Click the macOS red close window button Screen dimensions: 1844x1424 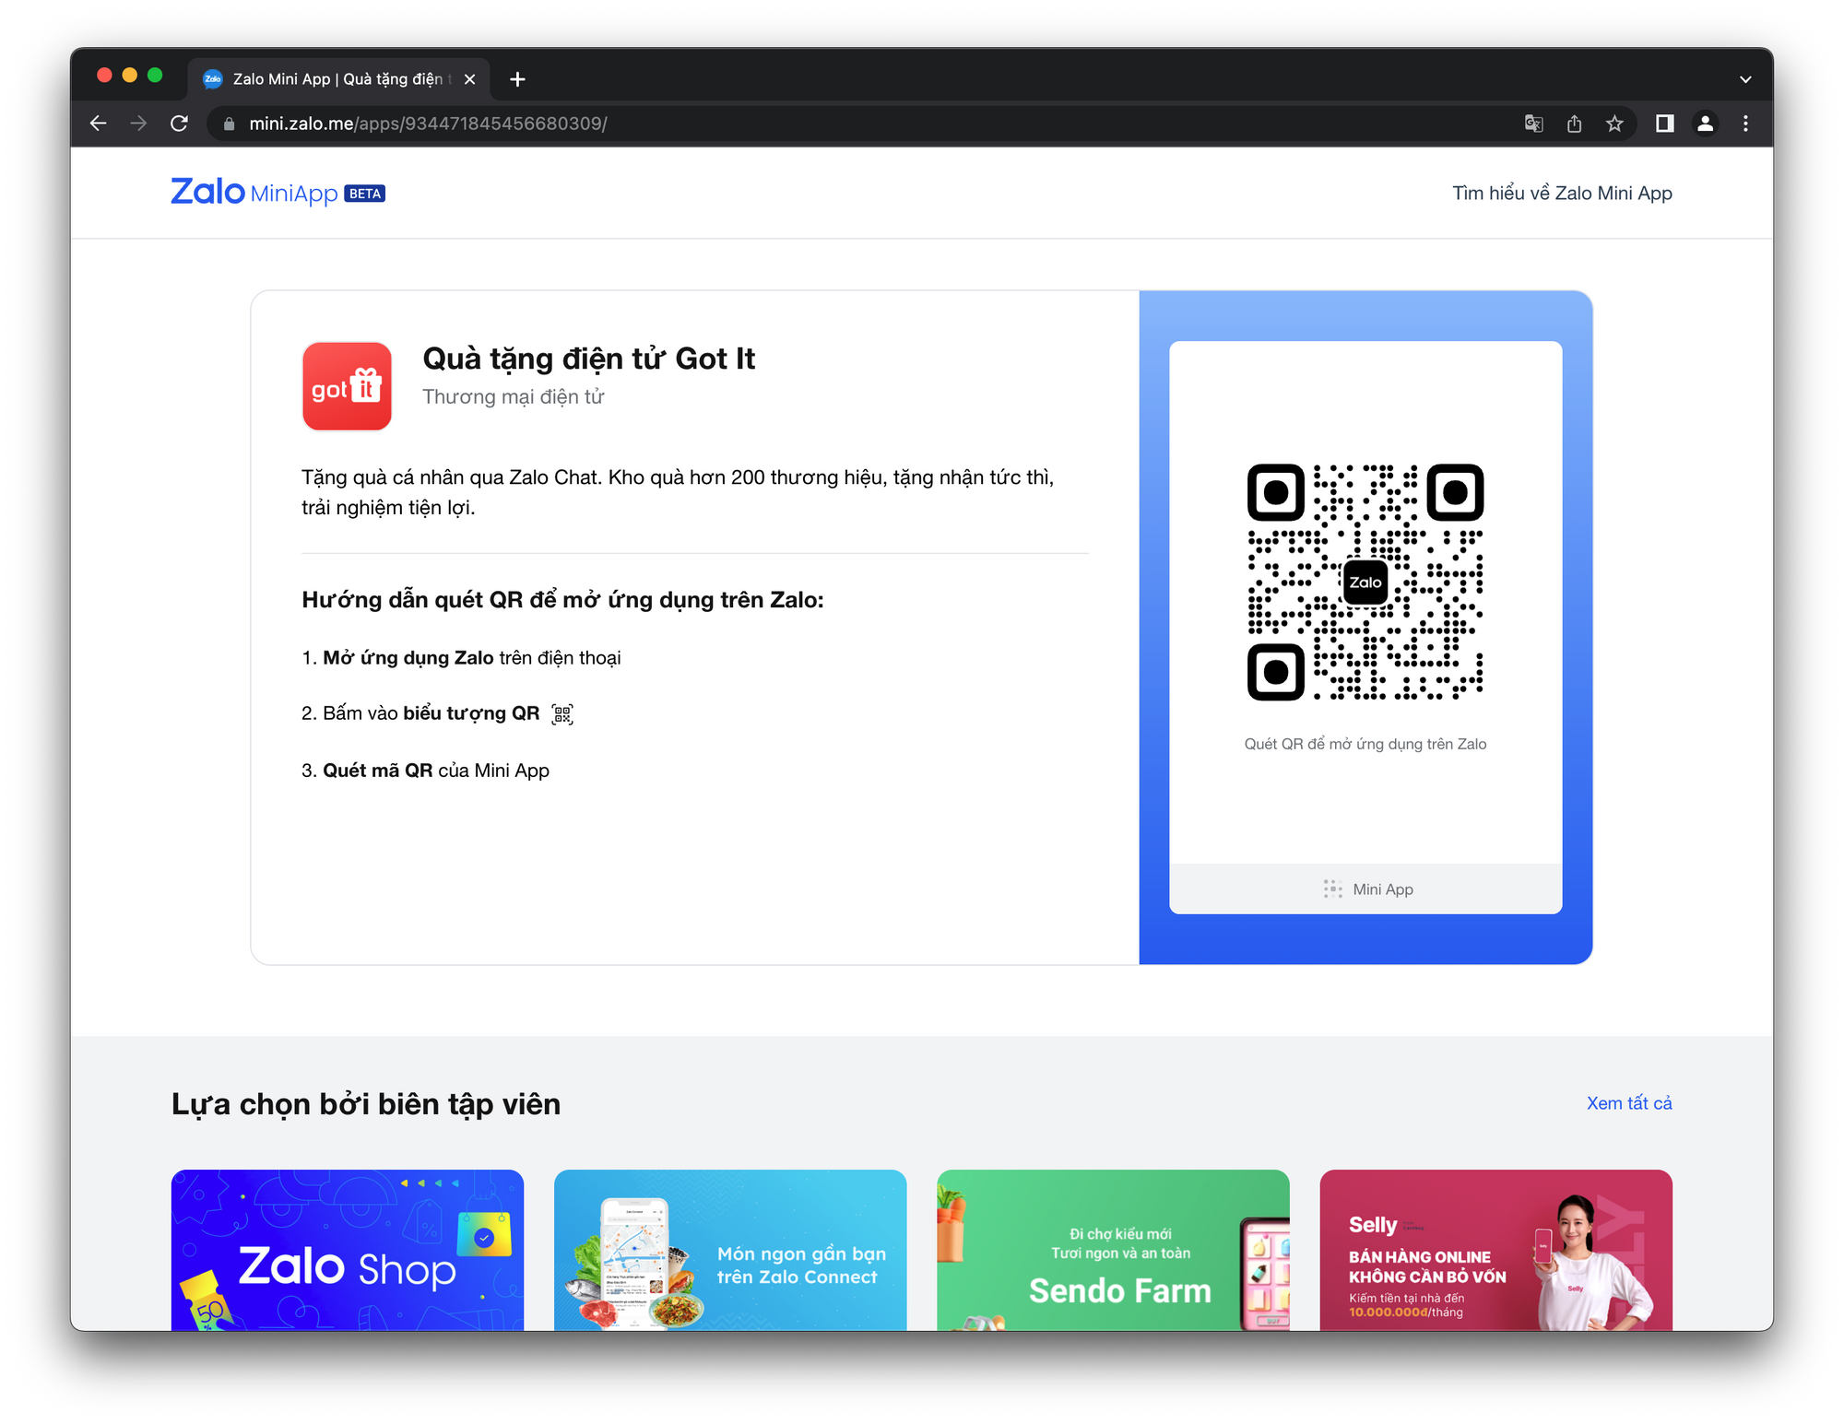[104, 76]
